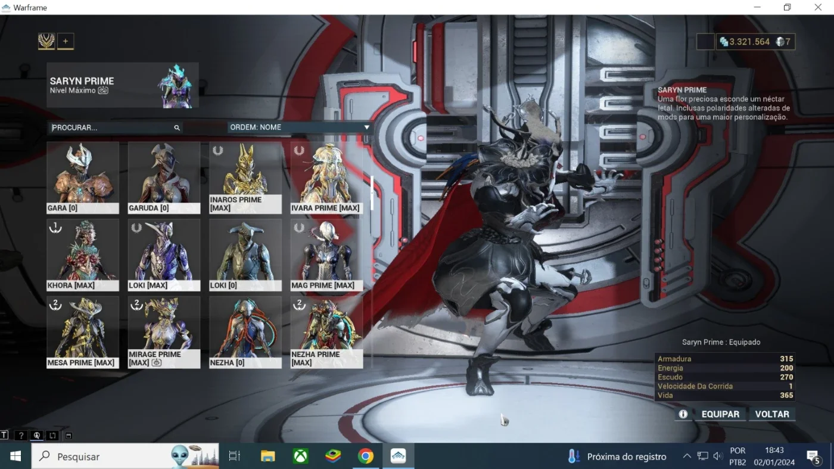Click the forma icon on Inaros Prime

[x=218, y=150]
